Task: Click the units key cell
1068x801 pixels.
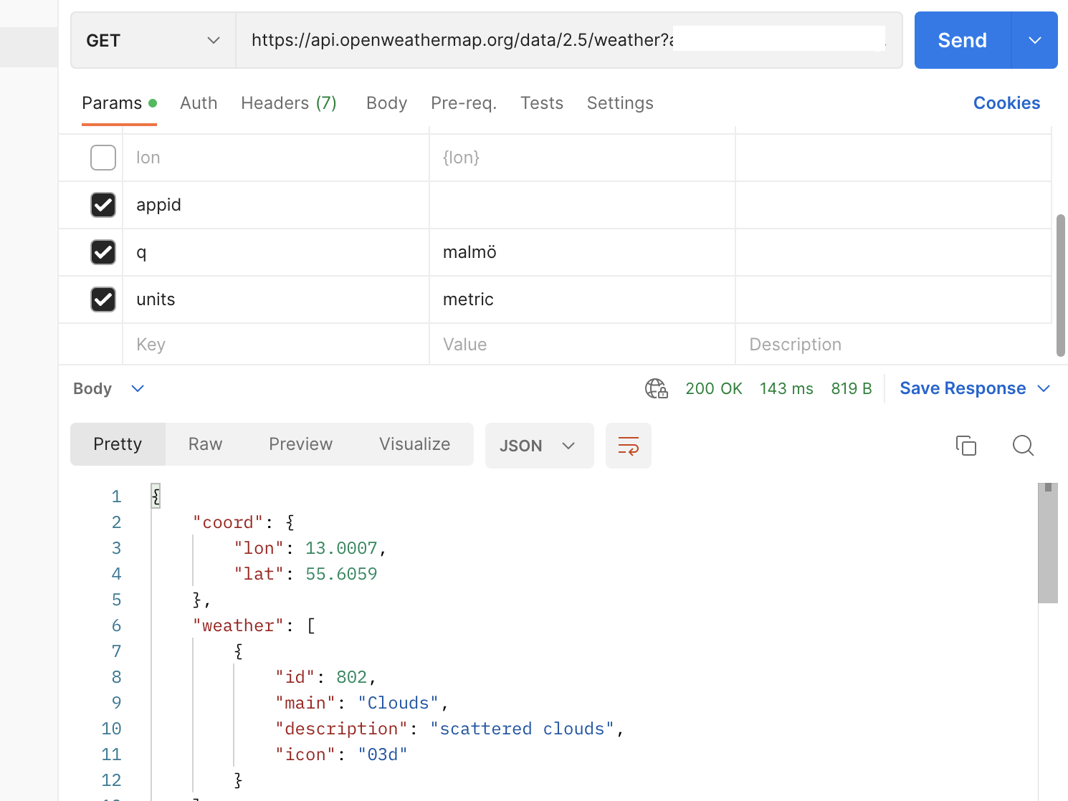Action: point(276,299)
